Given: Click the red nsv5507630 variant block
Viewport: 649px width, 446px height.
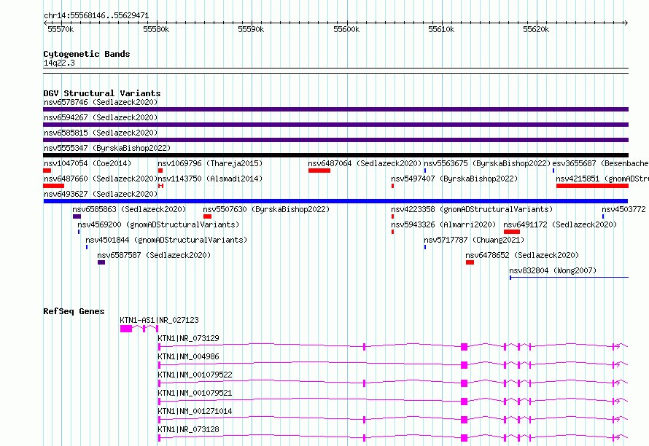Looking at the screenshot, I should [207, 216].
